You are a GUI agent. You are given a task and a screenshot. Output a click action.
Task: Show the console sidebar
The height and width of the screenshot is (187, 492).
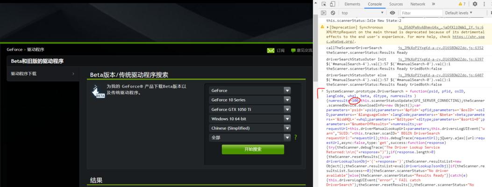point(324,13)
